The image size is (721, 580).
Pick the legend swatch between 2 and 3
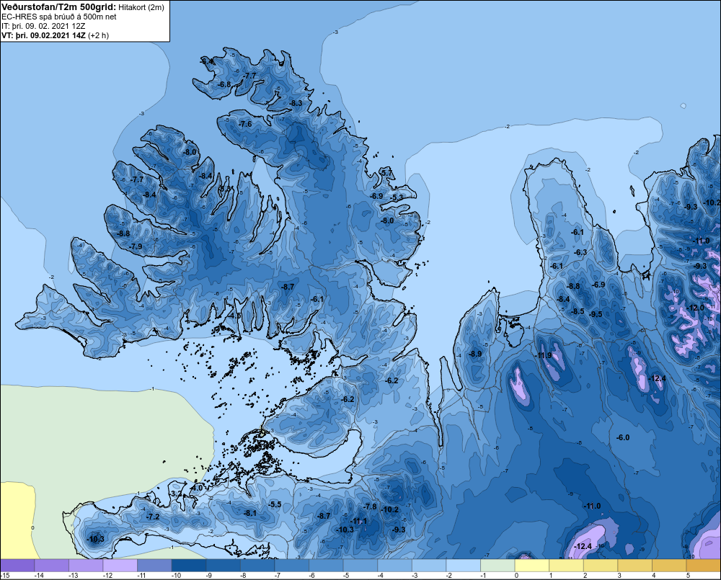pyautogui.click(x=601, y=566)
